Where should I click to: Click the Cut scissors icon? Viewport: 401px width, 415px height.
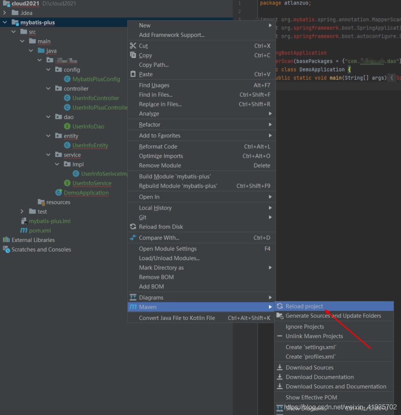click(x=133, y=46)
